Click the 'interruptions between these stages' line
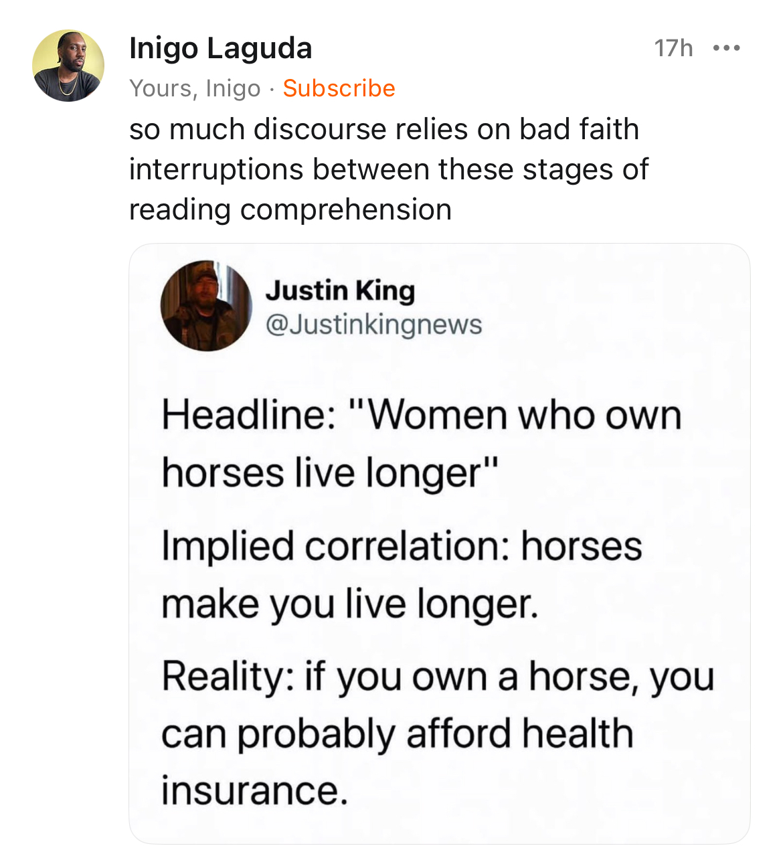 [x=388, y=169]
